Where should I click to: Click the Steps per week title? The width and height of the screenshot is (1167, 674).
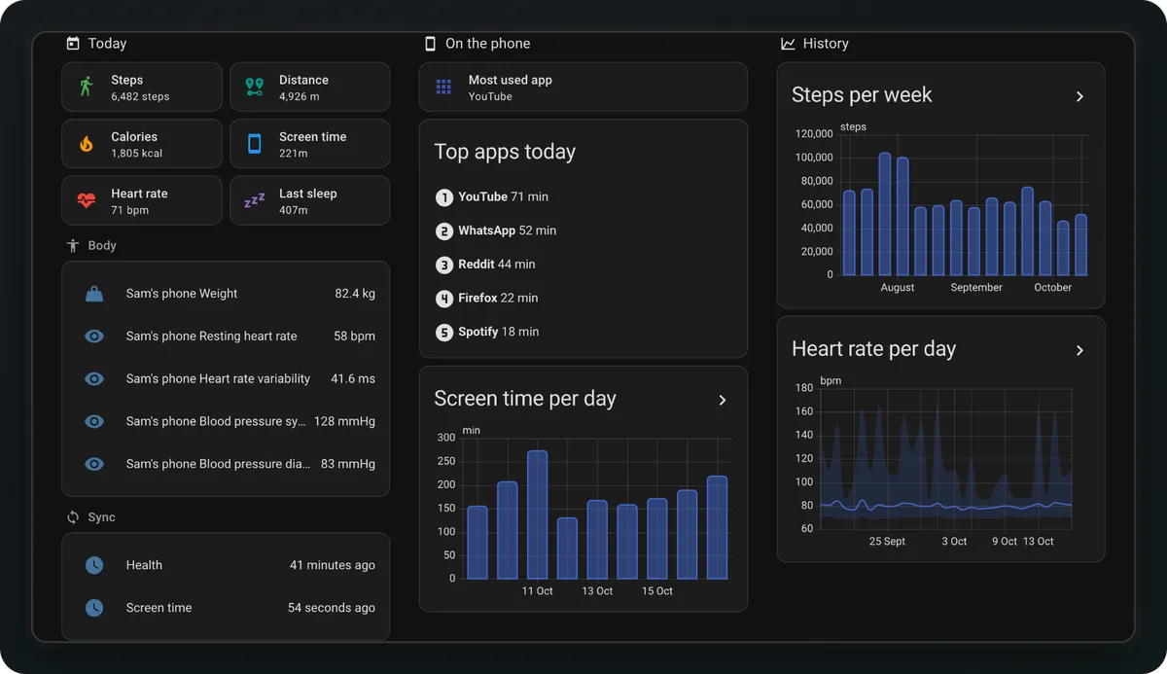[x=862, y=95]
